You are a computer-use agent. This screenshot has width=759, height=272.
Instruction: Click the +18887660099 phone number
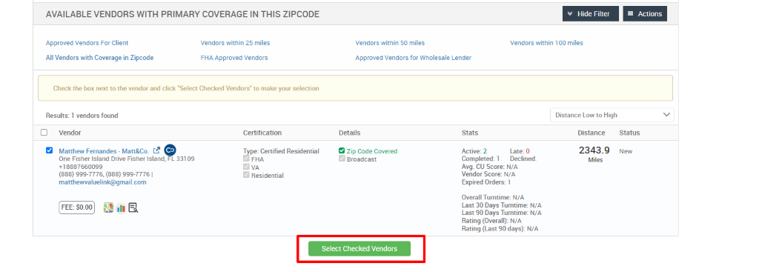pos(80,167)
